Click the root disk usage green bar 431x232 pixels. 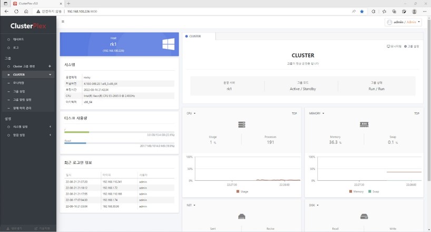pos(77,132)
